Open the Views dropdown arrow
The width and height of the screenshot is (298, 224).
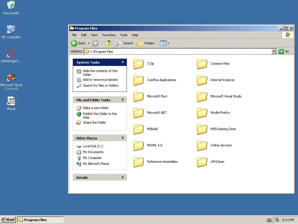tap(168, 43)
